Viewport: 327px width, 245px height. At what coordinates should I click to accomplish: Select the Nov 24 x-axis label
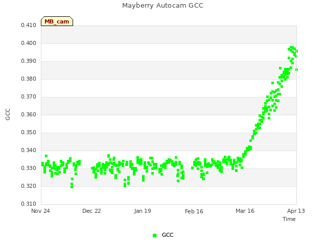[40, 211]
